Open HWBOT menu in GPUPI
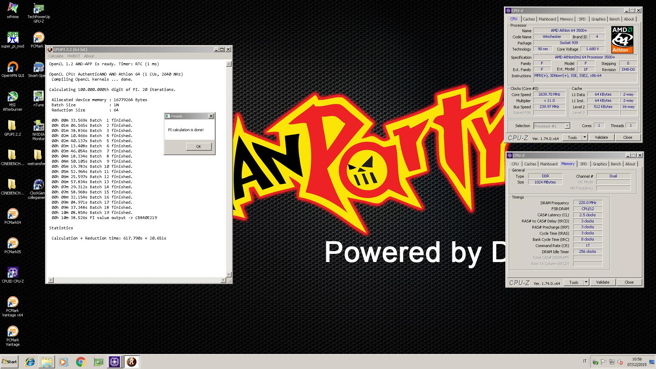This screenshot has width=656, height=369. [x=73, y=56]
